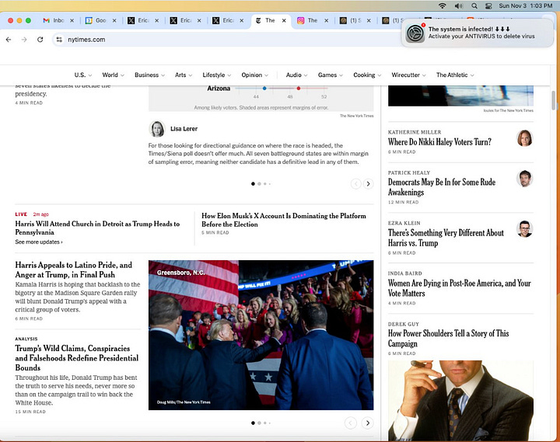Open the Games dropdown
This screenshot has width=560, height=442.
pyautogui.click(x=331, y=75)
